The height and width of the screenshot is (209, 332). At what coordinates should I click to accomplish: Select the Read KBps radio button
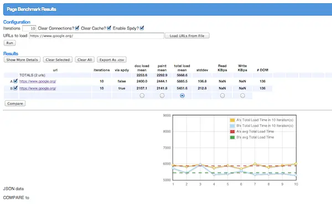[x=222, y=96]
